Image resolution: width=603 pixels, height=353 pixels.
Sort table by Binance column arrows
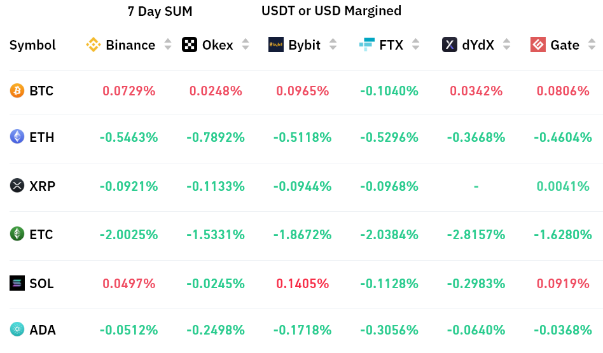(x=168, y=45)
